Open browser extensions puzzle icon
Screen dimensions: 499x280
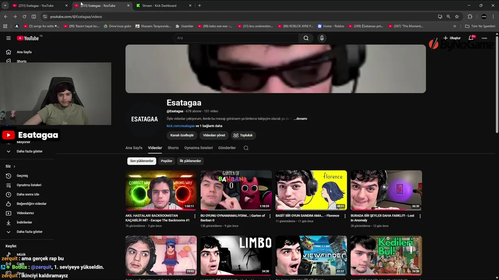pos(470,17)
